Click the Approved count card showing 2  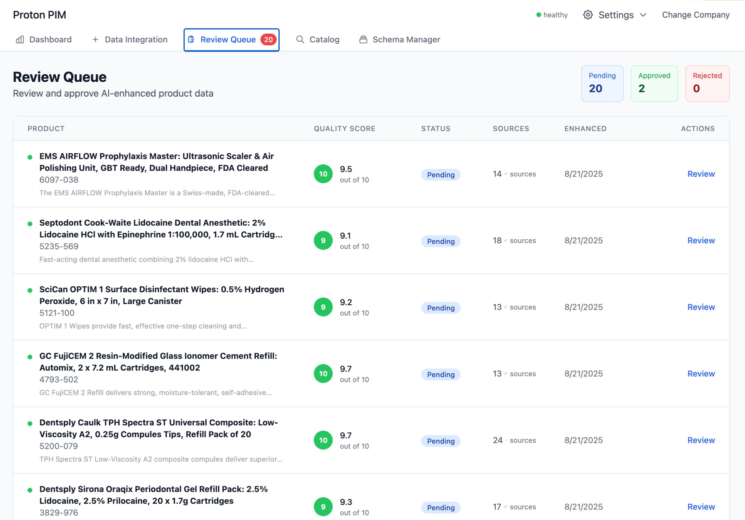coord(654,84)
